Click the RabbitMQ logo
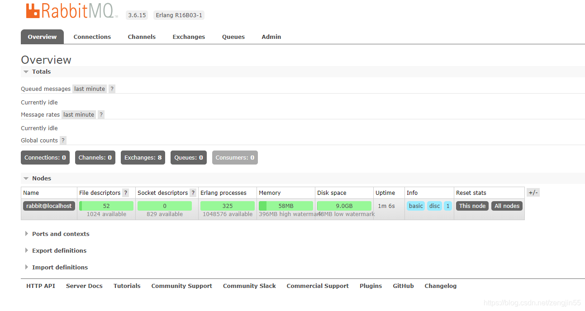Image resolution: width=585 pixels, height=311 pixels. click(x=71, y=11)
